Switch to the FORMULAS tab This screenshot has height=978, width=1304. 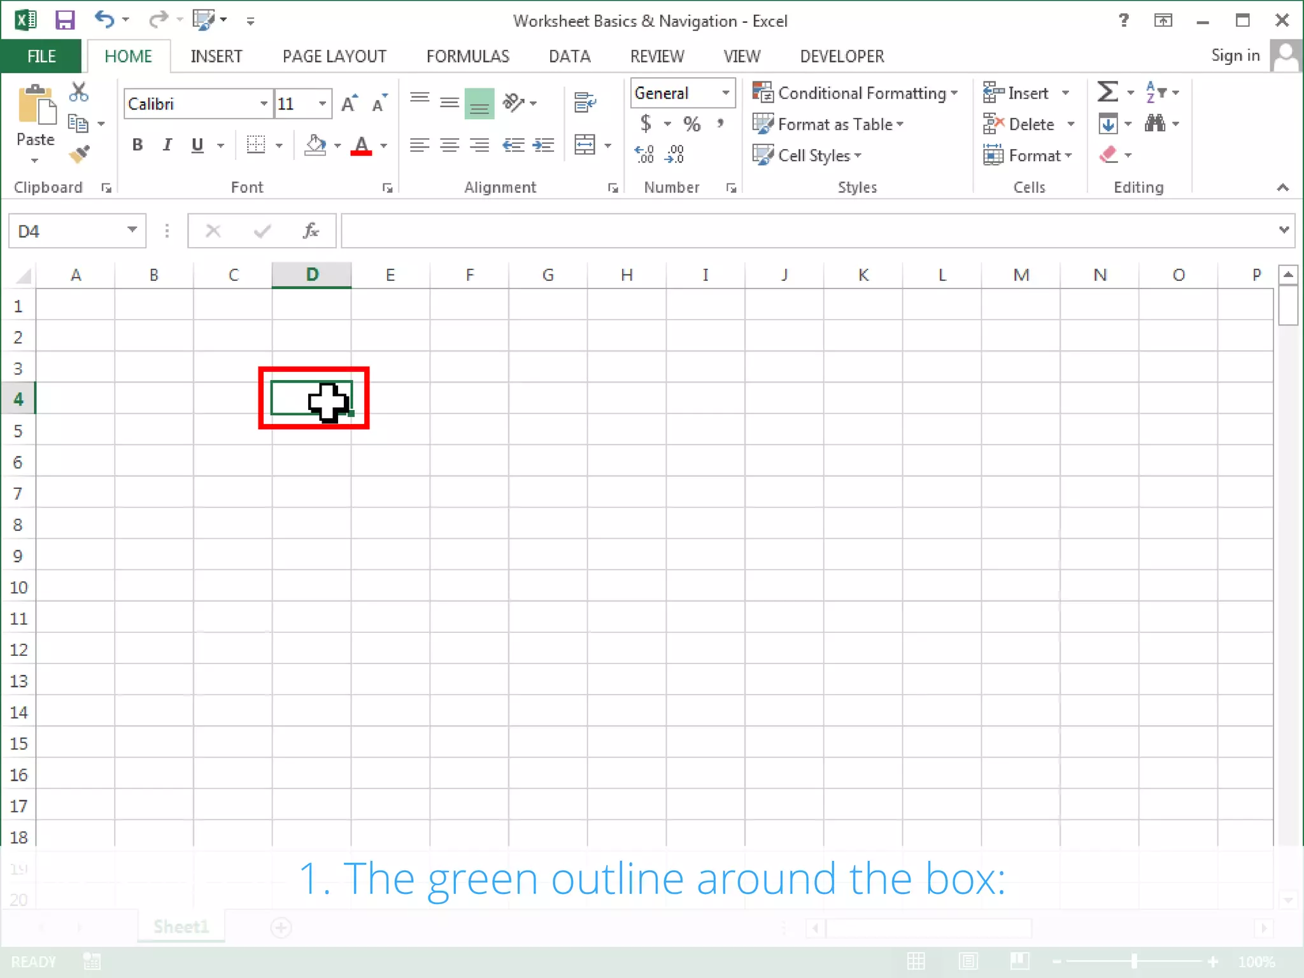click(468, 56)
